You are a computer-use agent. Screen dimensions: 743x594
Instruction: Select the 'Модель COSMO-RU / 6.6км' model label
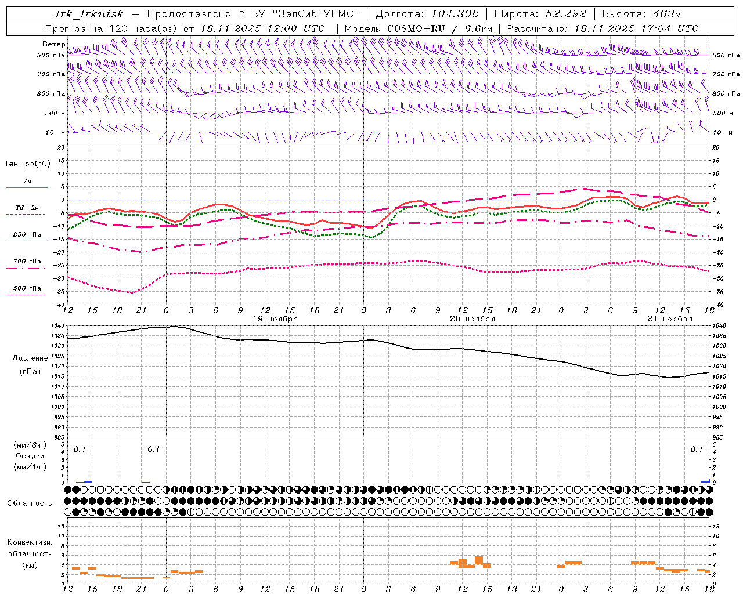point(419,28)
